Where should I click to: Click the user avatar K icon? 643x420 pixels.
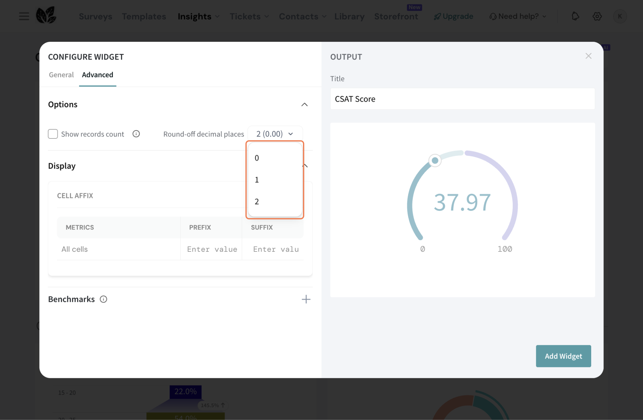[620, 16]
